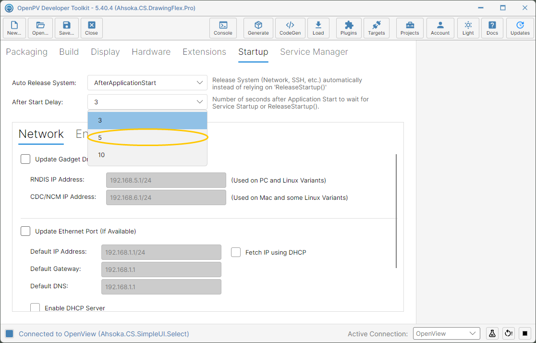536x343 pixels.
Task: Open the Extensions tab
Action: point(205,51)
